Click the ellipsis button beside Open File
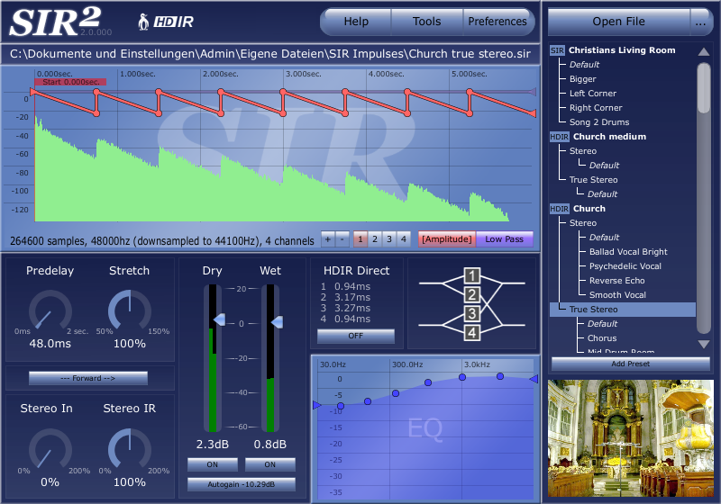The width and height of the screenshot is (721, 504). pos(701,22)
